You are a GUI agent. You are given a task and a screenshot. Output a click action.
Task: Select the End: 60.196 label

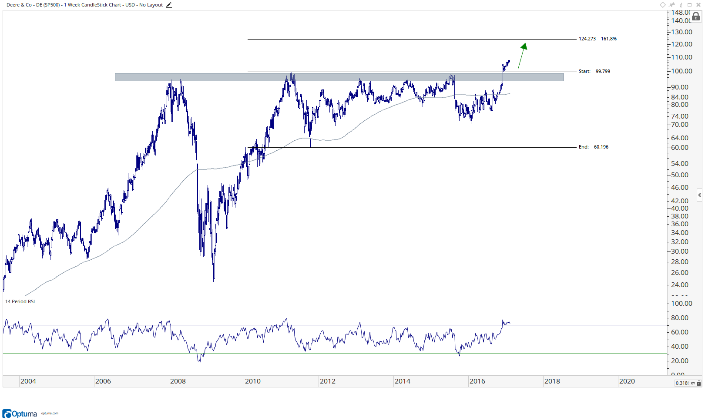coord(594,147)
